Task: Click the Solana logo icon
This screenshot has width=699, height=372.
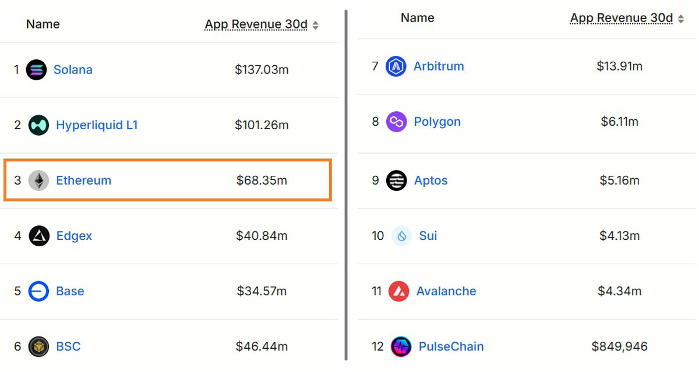Action: coord(36,70)
